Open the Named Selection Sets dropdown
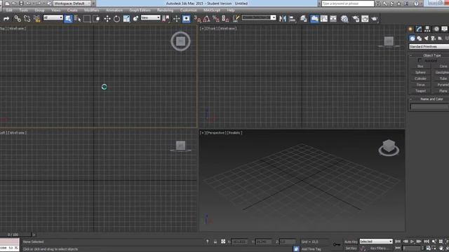The height and width of the screenshot is (252, 449). point(259,17)
